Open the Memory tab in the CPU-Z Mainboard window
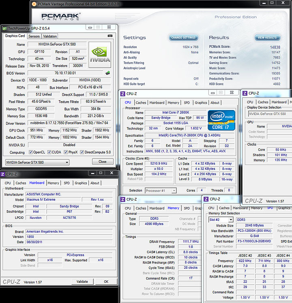 (x=53, y=183)
